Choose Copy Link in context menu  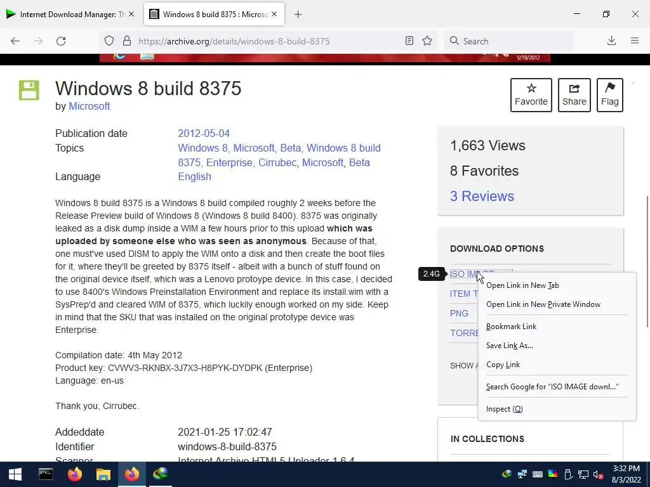557,365
